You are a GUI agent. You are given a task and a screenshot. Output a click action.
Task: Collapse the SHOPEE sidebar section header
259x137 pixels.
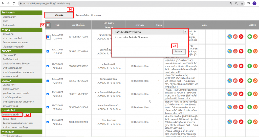click(21, 51)
